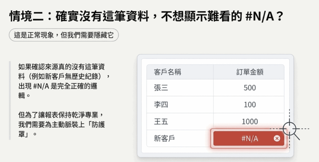Select the 訂單金額 column header
This screenshot has height=162, width=319.
250,72
